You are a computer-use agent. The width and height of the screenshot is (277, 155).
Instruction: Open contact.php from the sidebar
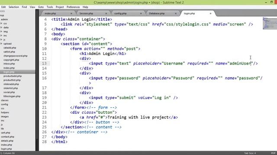click(x=8, y=136)
